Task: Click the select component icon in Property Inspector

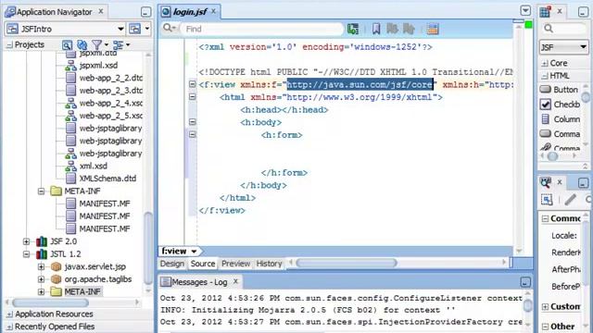Action: pyautogui.click(x=547, y=200)
